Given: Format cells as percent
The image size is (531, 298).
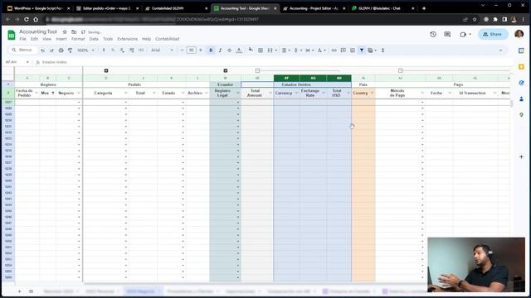Looking at the screenshot, I should tap(113, 50).
